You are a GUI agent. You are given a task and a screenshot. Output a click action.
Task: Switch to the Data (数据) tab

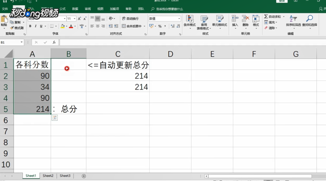coord(75,9)
